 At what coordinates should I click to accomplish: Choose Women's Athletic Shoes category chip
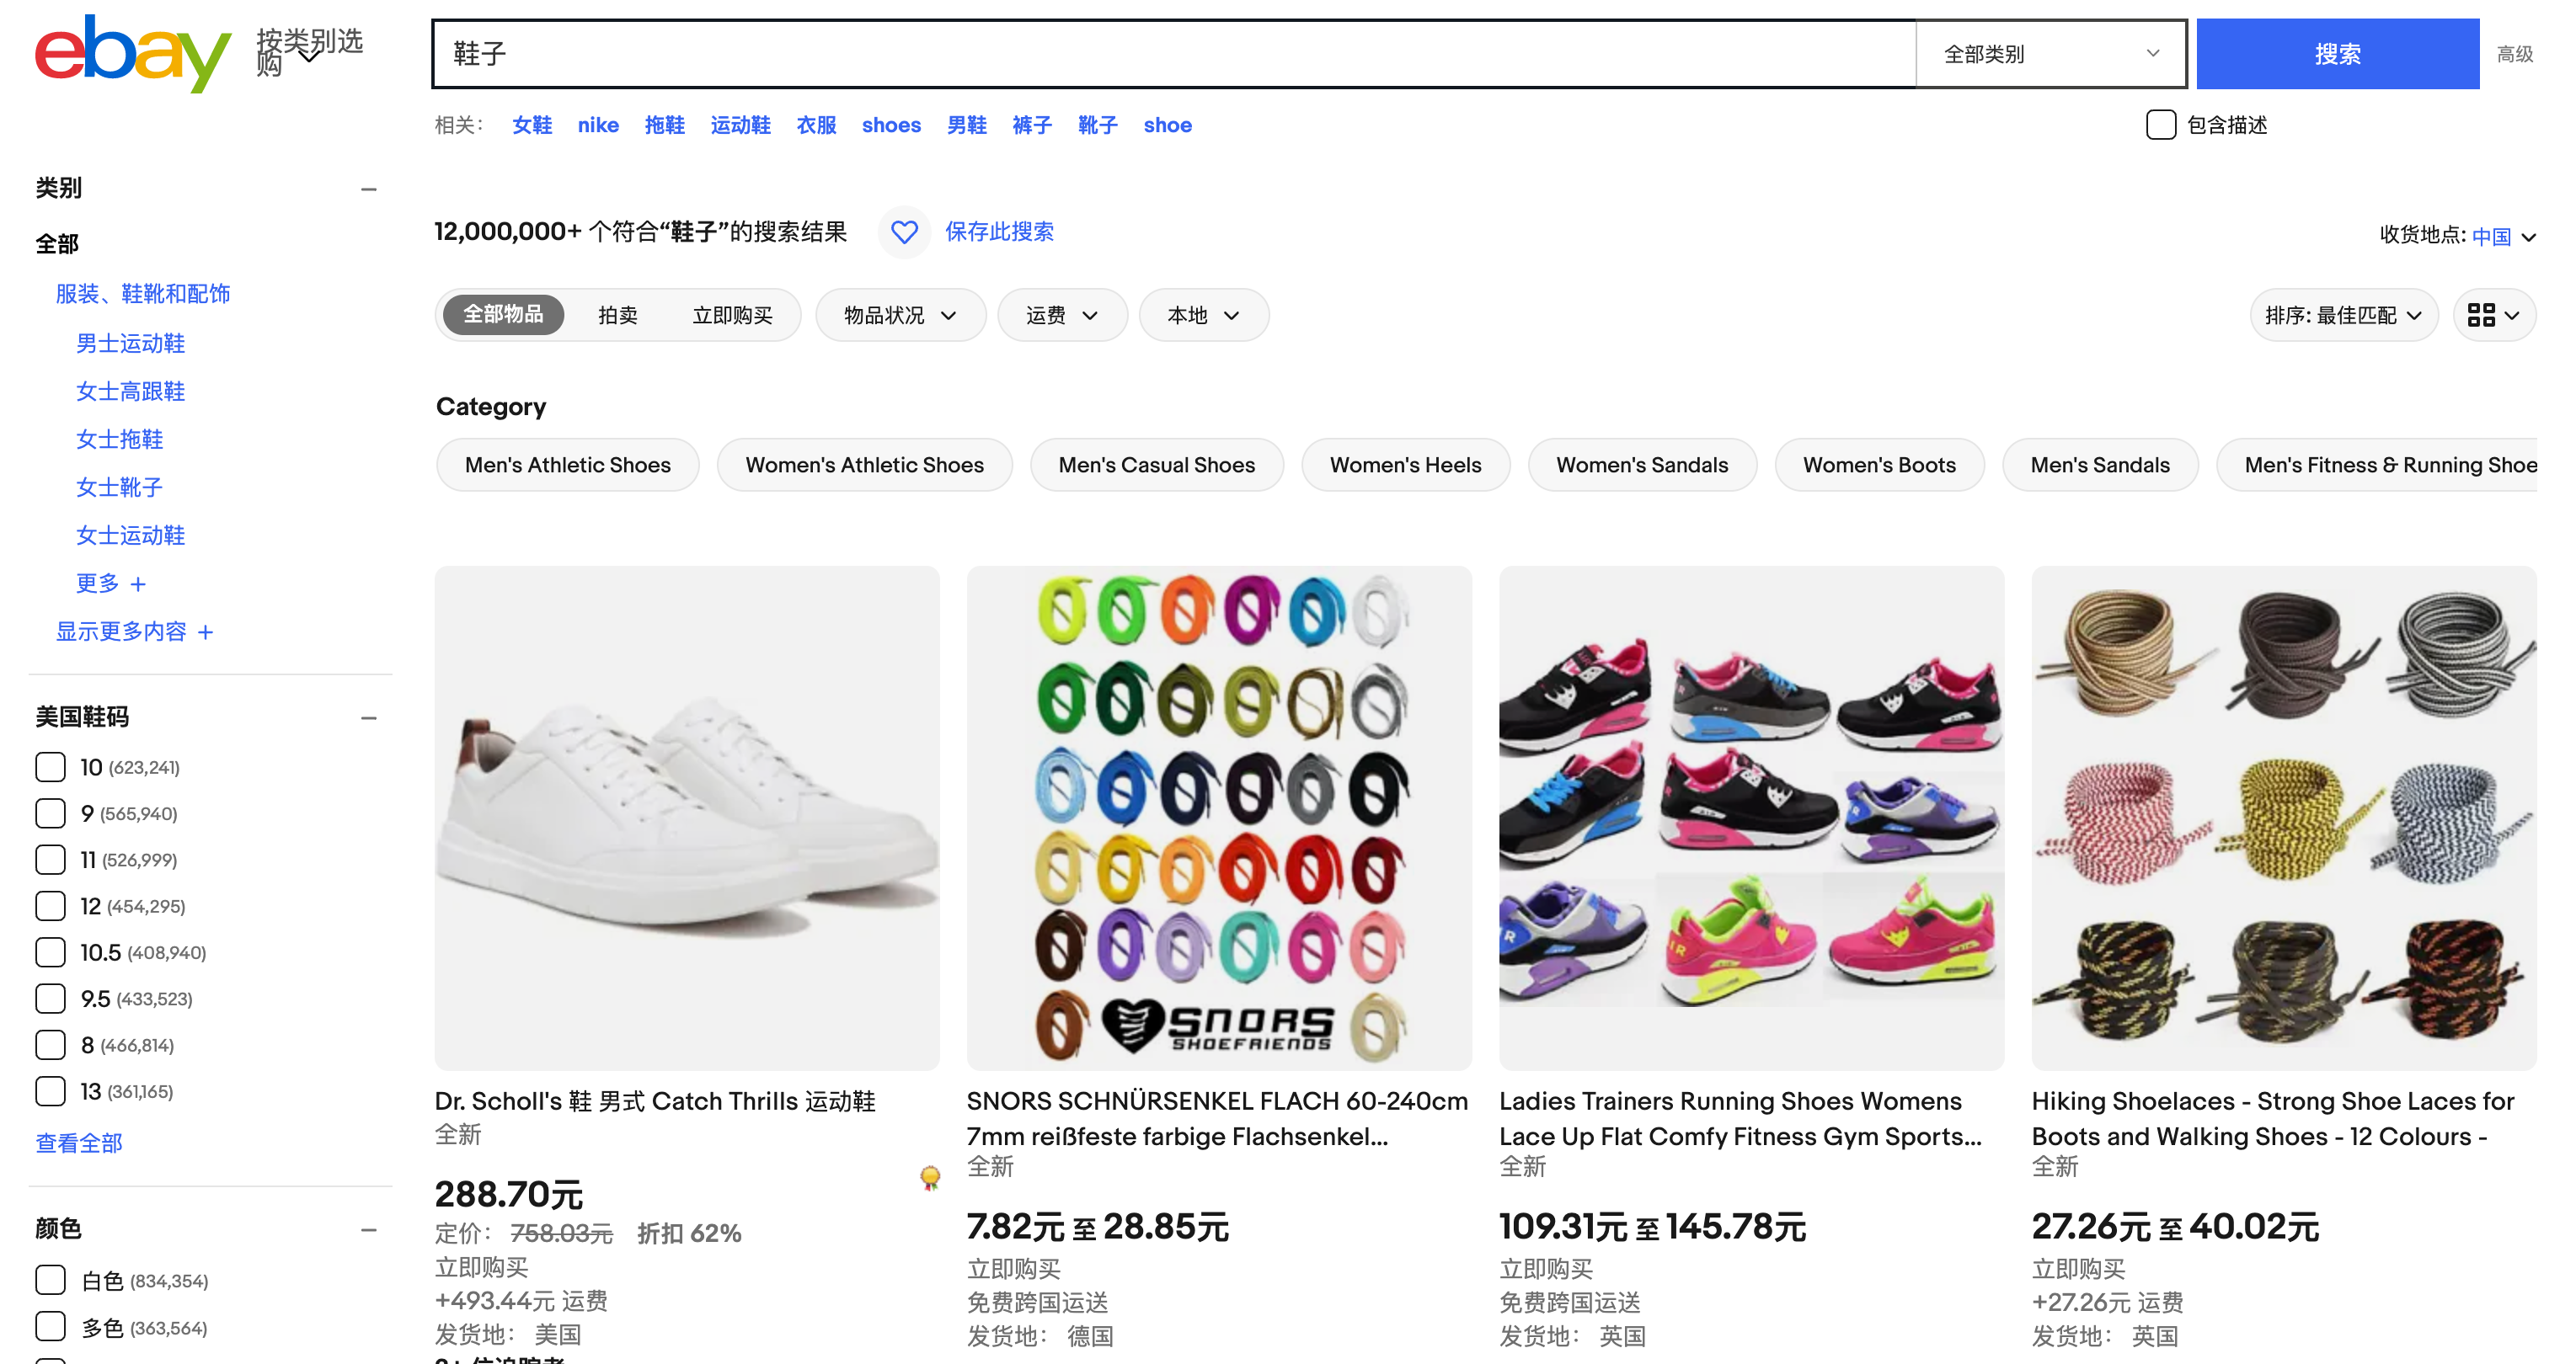tap(864, 465)
